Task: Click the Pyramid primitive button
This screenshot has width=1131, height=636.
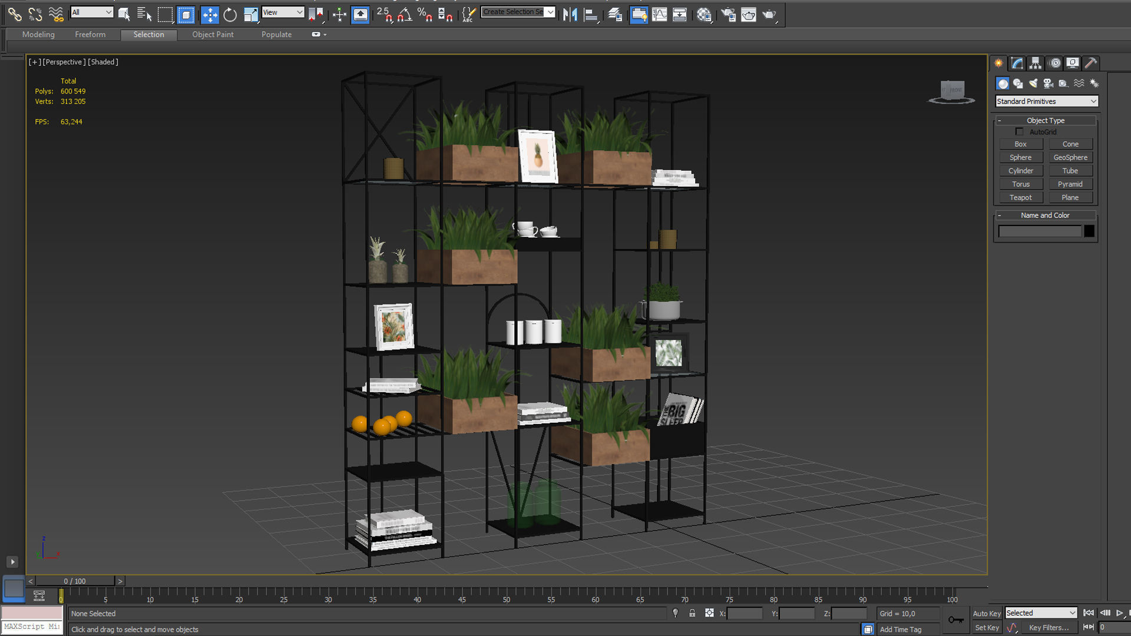Action: coord(1070,184)
